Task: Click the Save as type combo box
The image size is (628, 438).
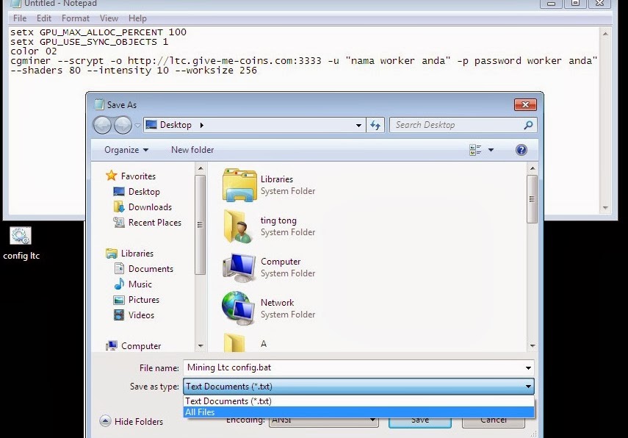Action: pos(358,387)
